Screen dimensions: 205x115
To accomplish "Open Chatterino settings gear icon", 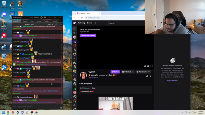I will [45, 18].
